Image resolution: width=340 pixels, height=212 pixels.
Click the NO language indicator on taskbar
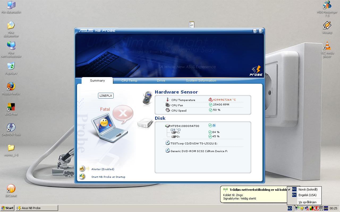[290, 208]
